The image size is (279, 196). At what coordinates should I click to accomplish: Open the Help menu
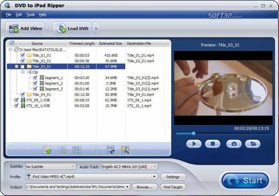click(42, 15)
